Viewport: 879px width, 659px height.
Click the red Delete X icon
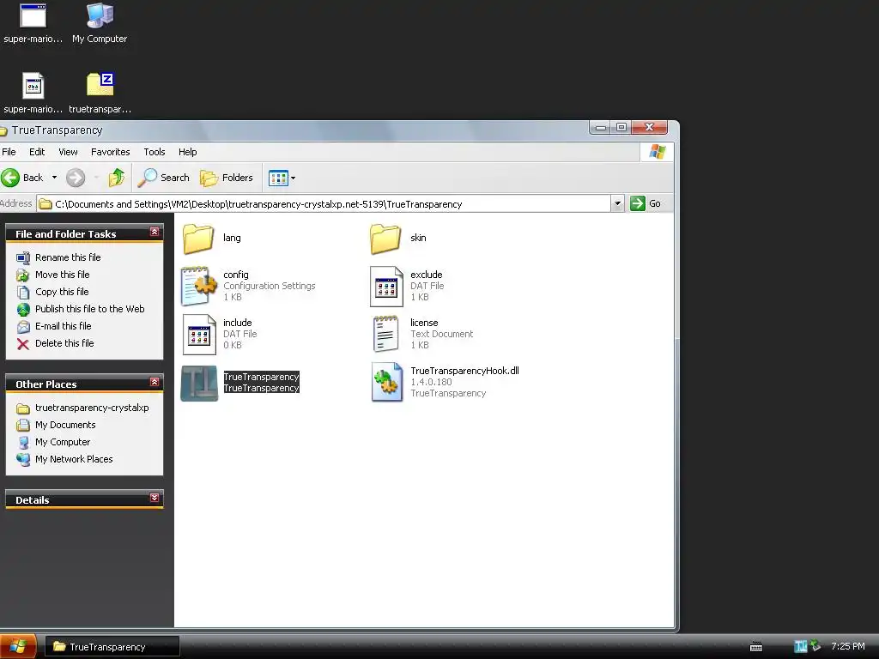[x=23, y=344]
